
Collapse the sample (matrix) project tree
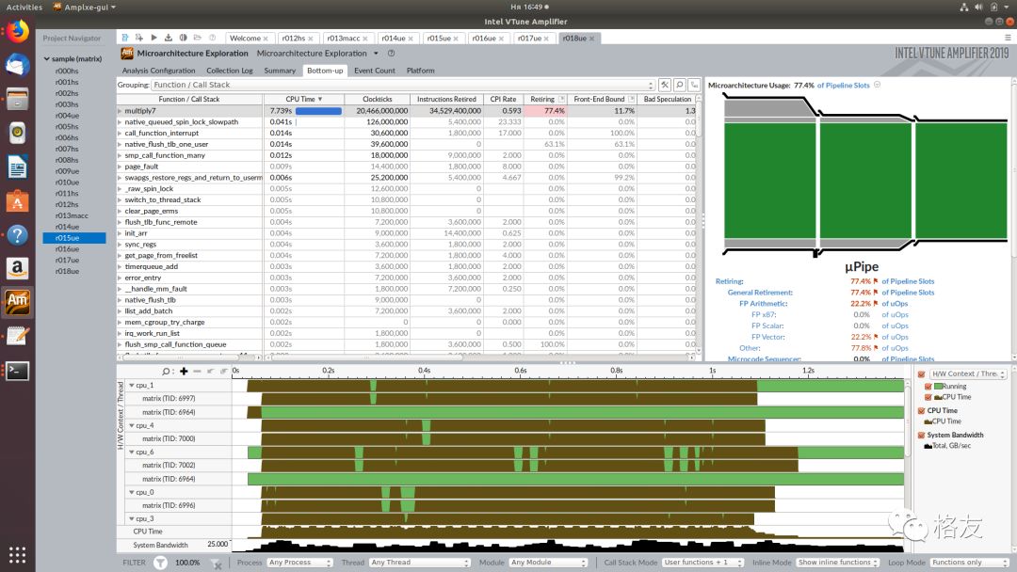pyautogui.click(x=47, y=59)
